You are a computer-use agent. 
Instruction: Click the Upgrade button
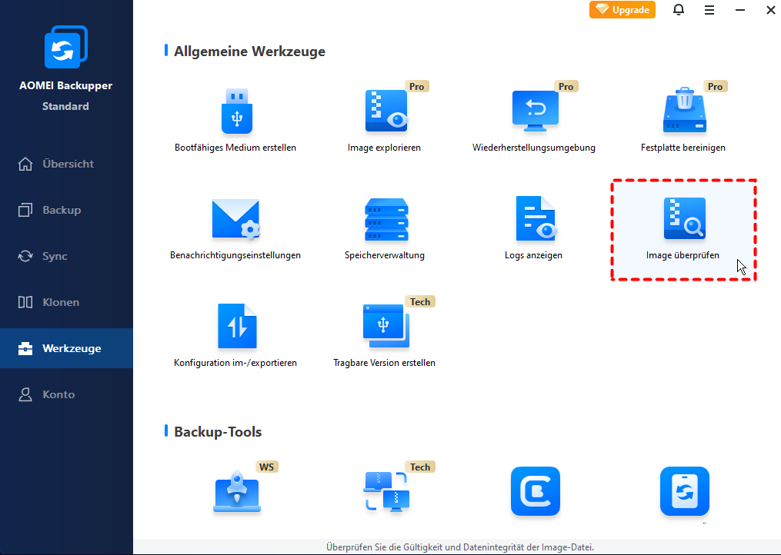click(x=622, y=10)
